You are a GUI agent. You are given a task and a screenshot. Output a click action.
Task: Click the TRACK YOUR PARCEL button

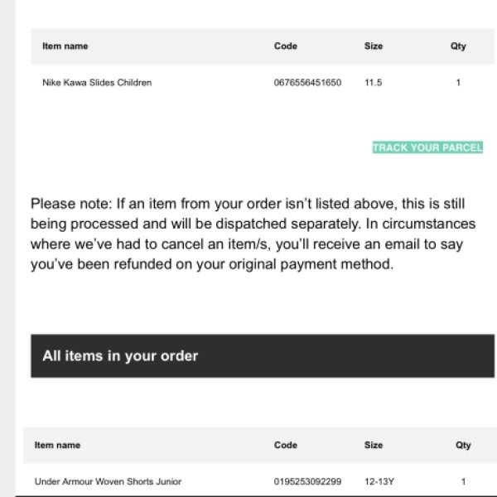[427, 147]
